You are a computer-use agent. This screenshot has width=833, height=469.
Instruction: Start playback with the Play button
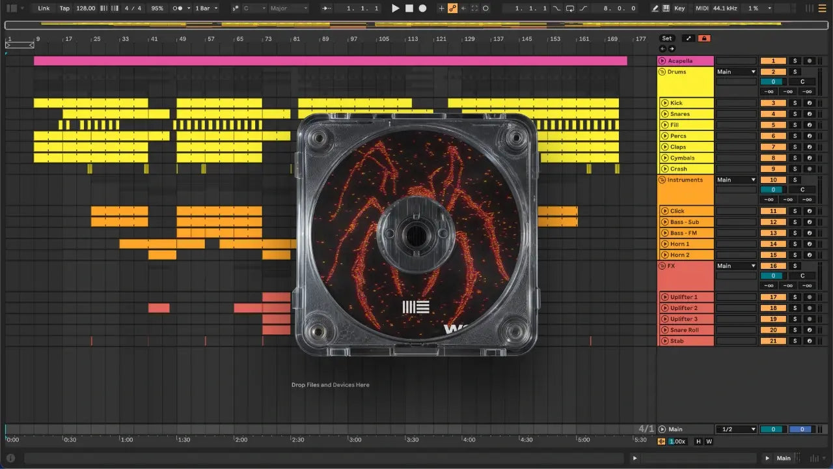(395, 8)
